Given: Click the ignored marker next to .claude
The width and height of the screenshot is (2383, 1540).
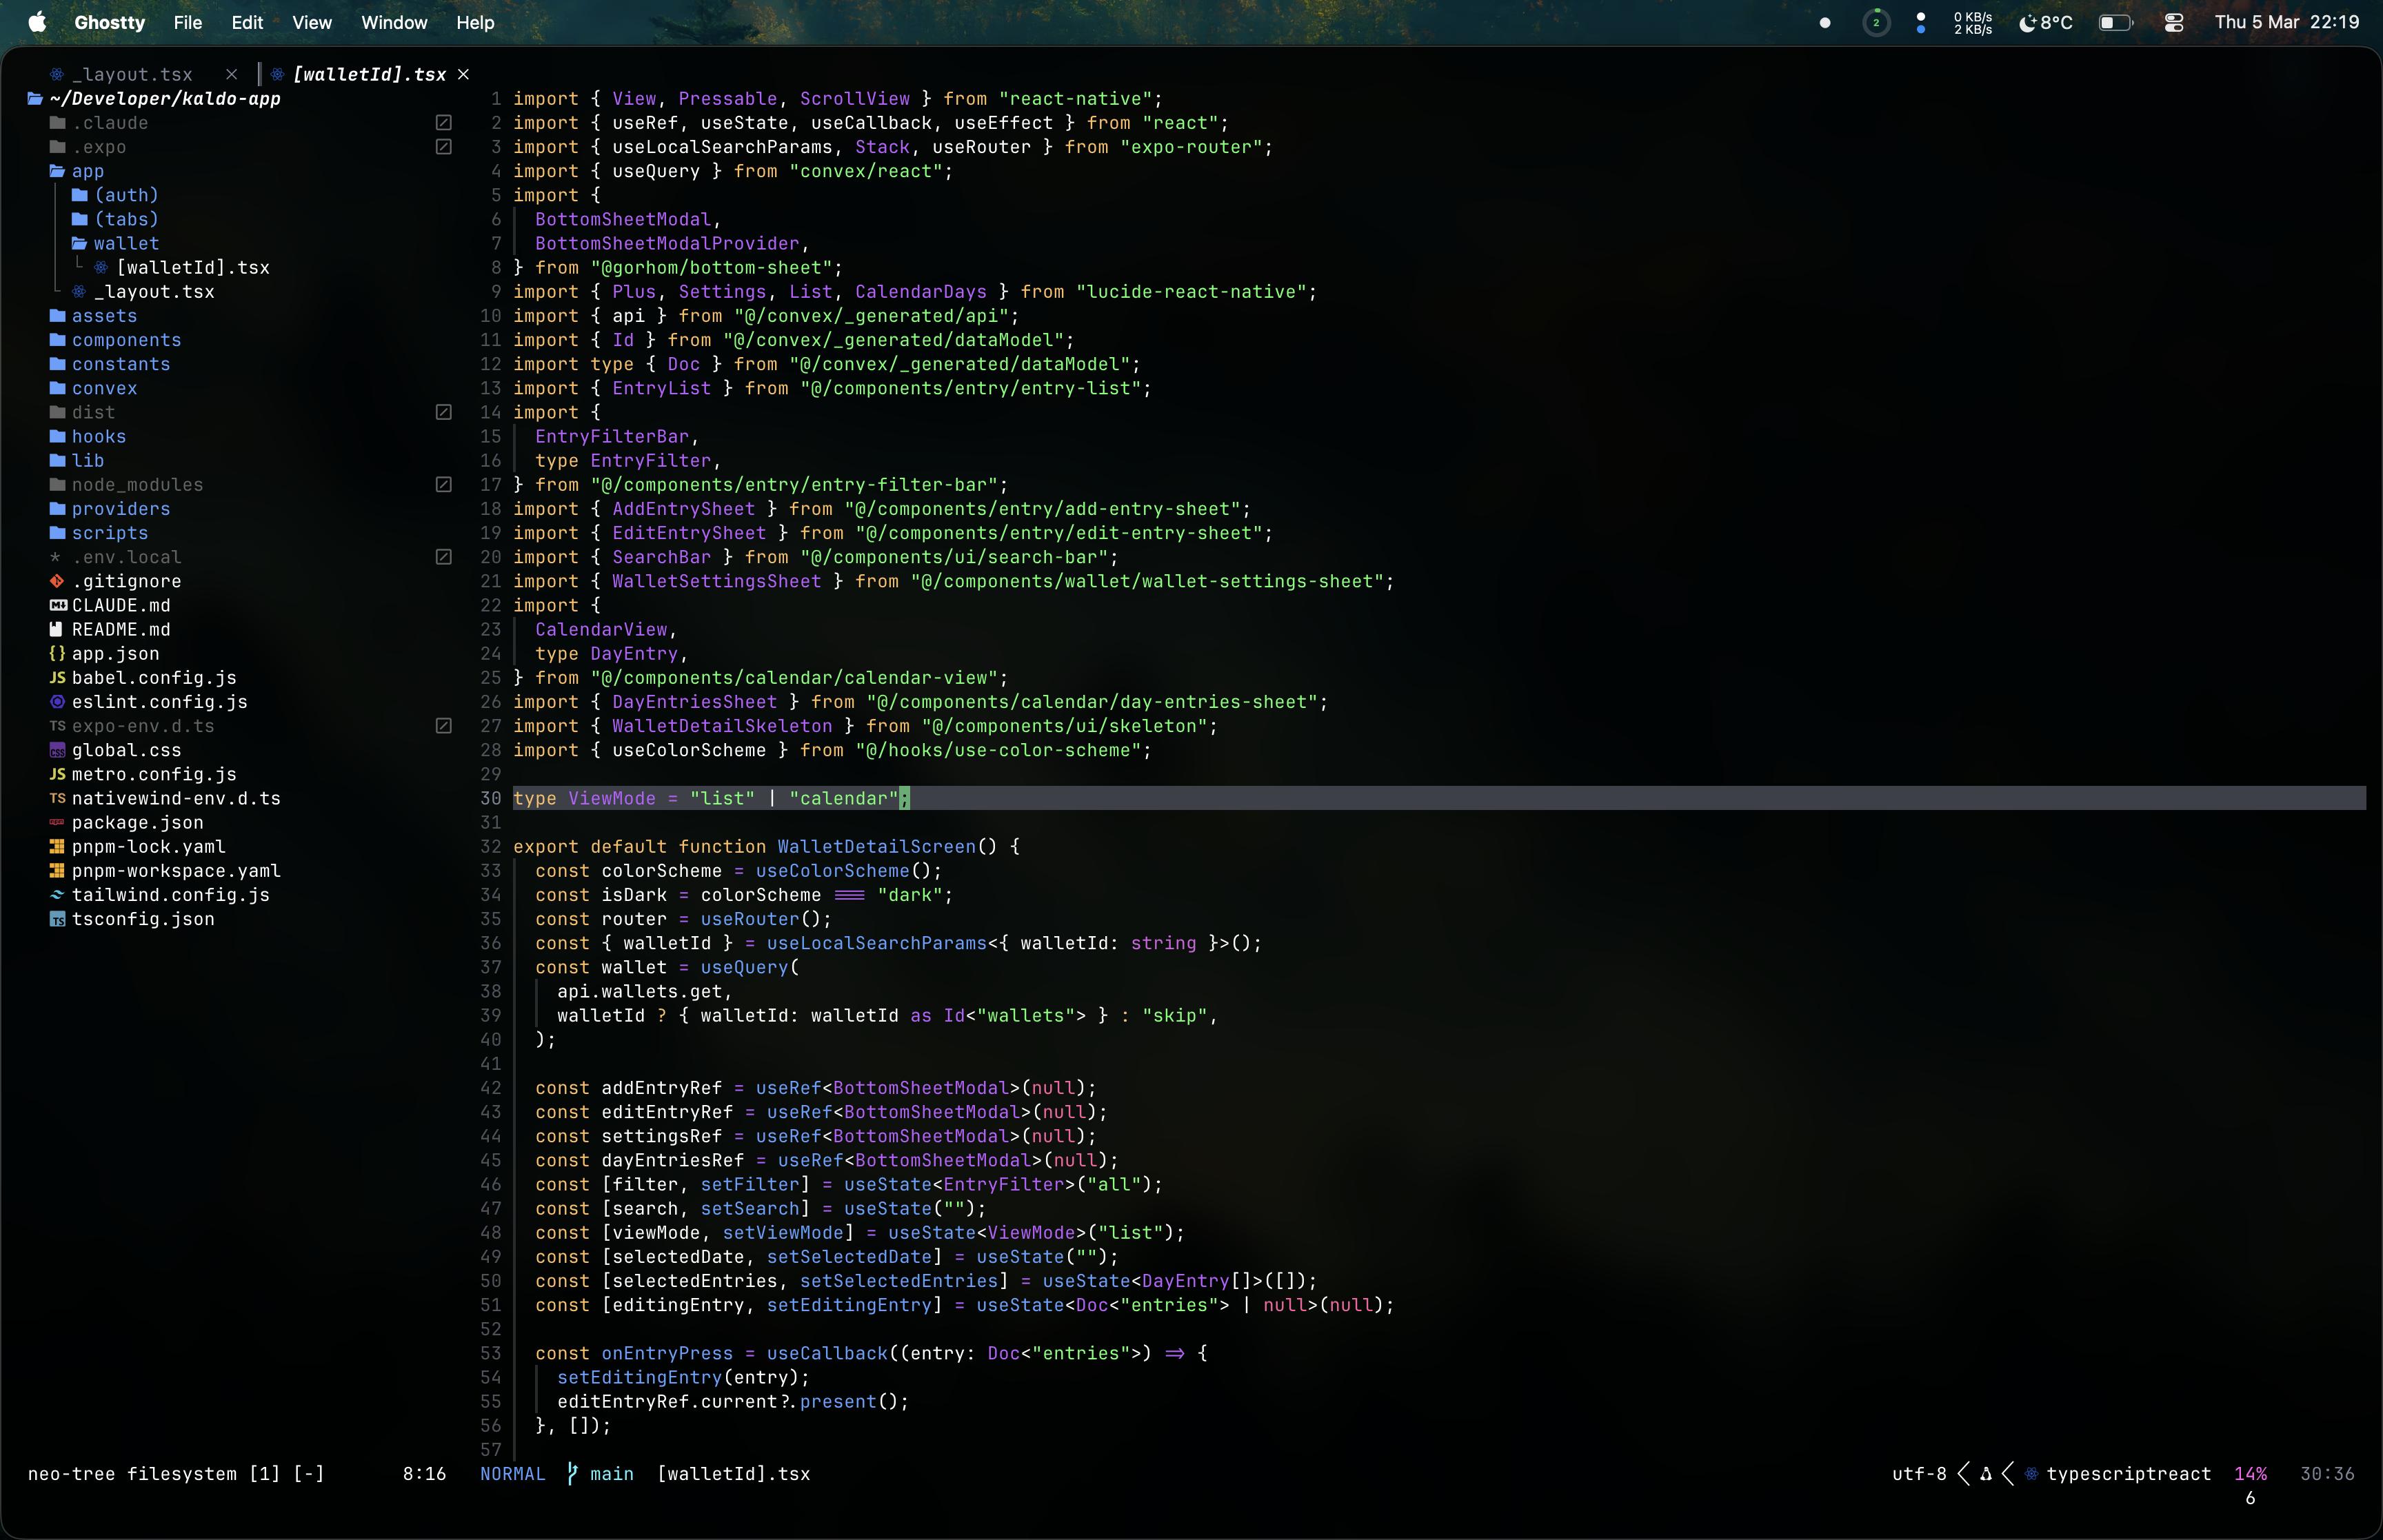Looking at the screenshot, I should tap(444, 123).
